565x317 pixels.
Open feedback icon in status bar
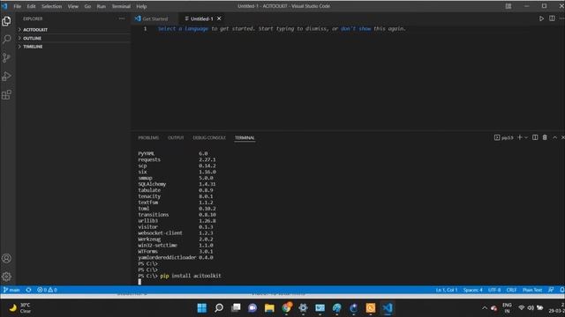coord(551,290)
